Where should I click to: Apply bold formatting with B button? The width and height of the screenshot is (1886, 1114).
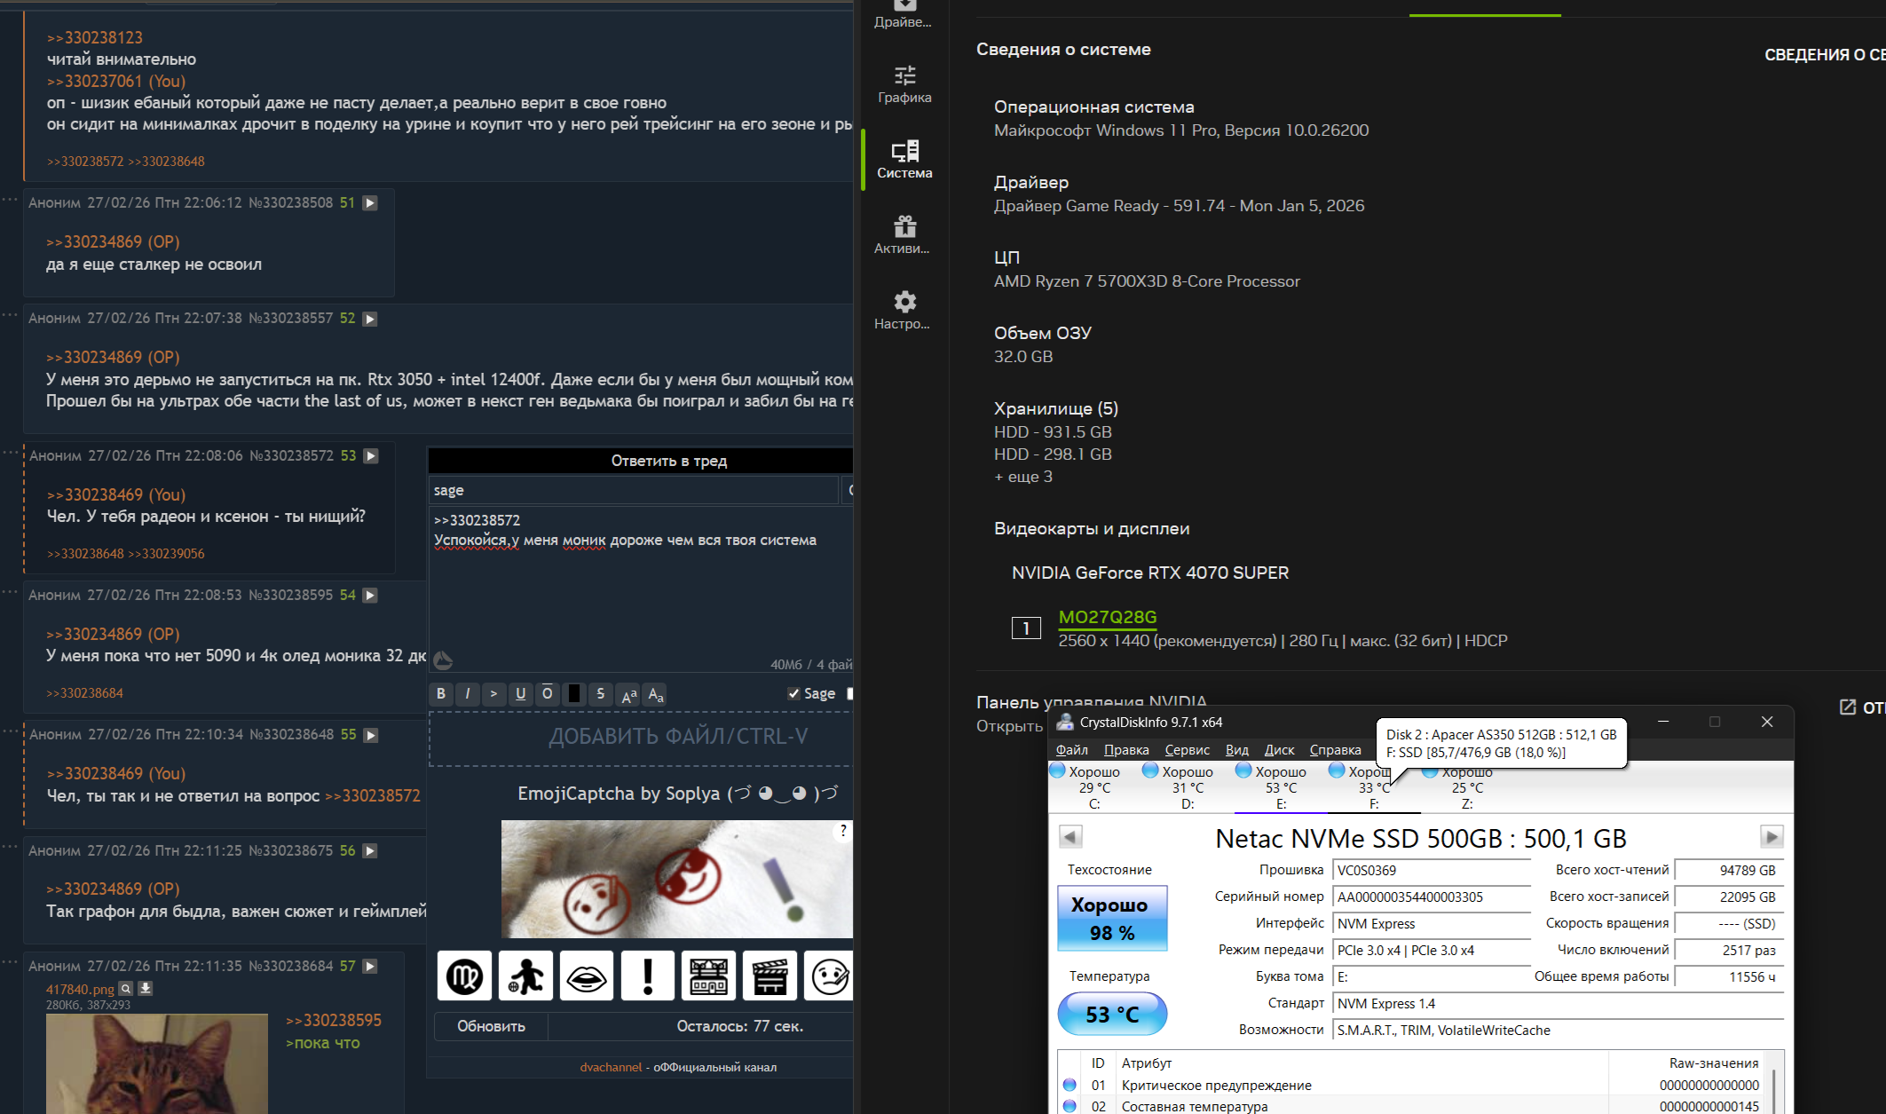coord(441,693)
